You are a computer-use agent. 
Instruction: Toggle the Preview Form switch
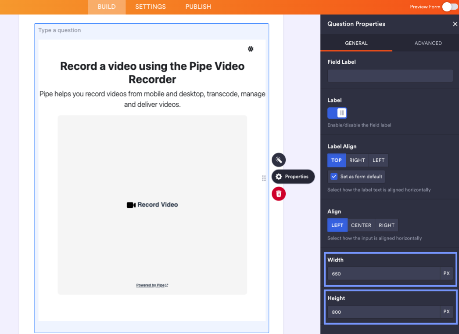450,7
